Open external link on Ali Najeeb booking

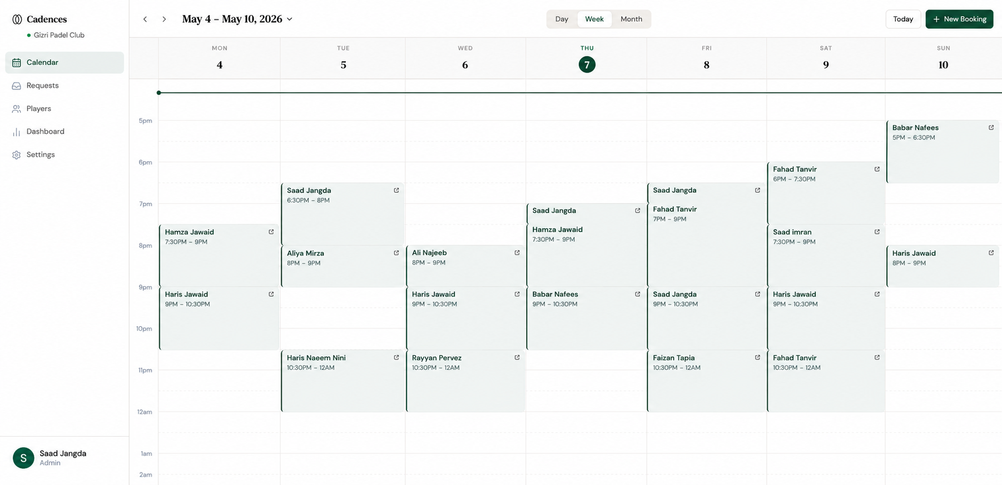point(517,253)
